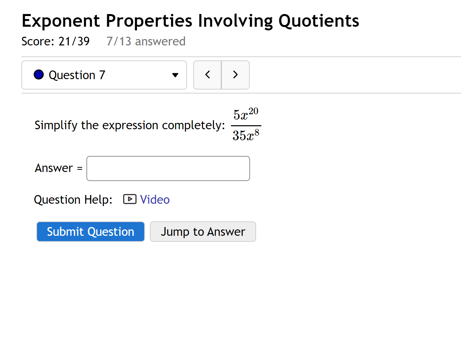This screenshot has width=461, height=356.
Task: Click the Score 21/39 text
Action: click(55, 41)
